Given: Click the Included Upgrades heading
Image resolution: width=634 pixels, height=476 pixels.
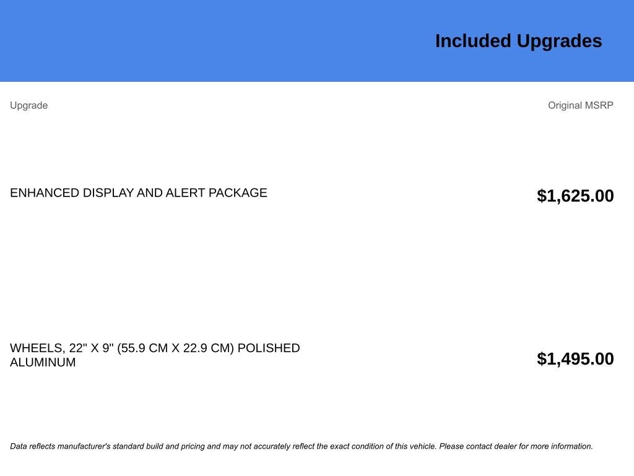Looking at the screenshot, I should tap(518, 42).
